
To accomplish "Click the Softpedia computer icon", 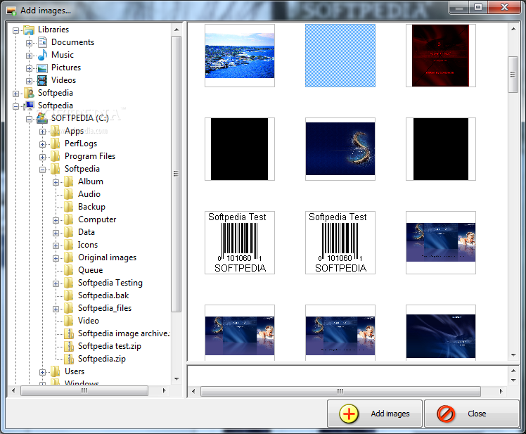I will 30,106.
